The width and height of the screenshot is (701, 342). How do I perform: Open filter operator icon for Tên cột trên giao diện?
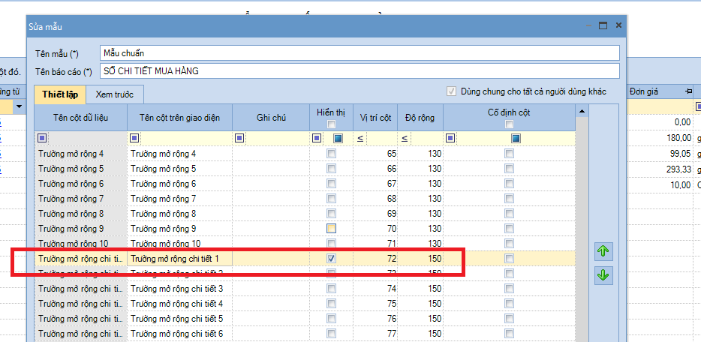point(134,138)
